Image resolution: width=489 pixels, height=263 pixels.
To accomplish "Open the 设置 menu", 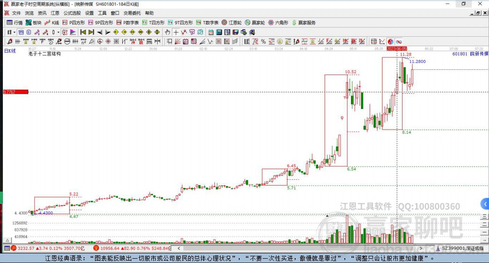I will click(89, 13).
